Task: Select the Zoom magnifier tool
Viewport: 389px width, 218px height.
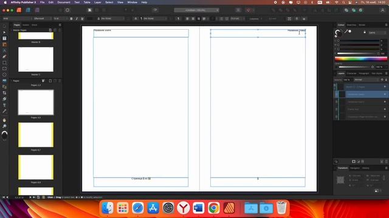Action: point(4,127)
